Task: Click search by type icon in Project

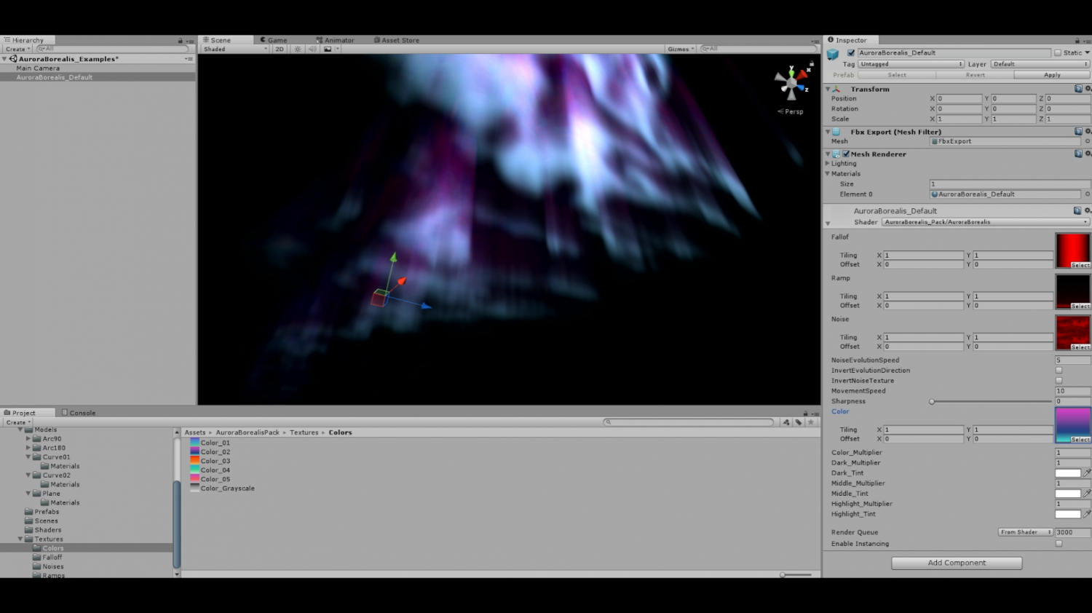Action: click(786, 422)
